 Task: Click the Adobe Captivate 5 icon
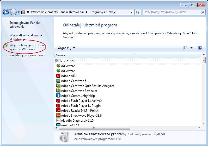(x=58, y=81)
